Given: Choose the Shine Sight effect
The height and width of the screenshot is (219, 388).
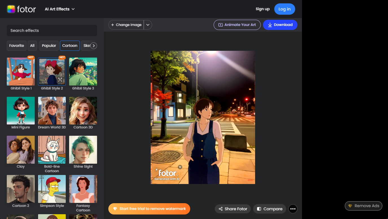Looking at the screenshot, I should [x=83, y=150].
